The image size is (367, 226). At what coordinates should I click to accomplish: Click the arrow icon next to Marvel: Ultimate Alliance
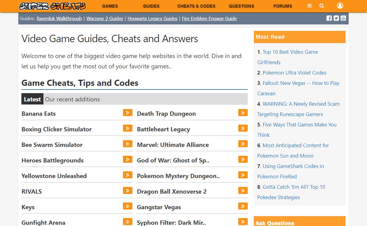(x=243, y=144)
